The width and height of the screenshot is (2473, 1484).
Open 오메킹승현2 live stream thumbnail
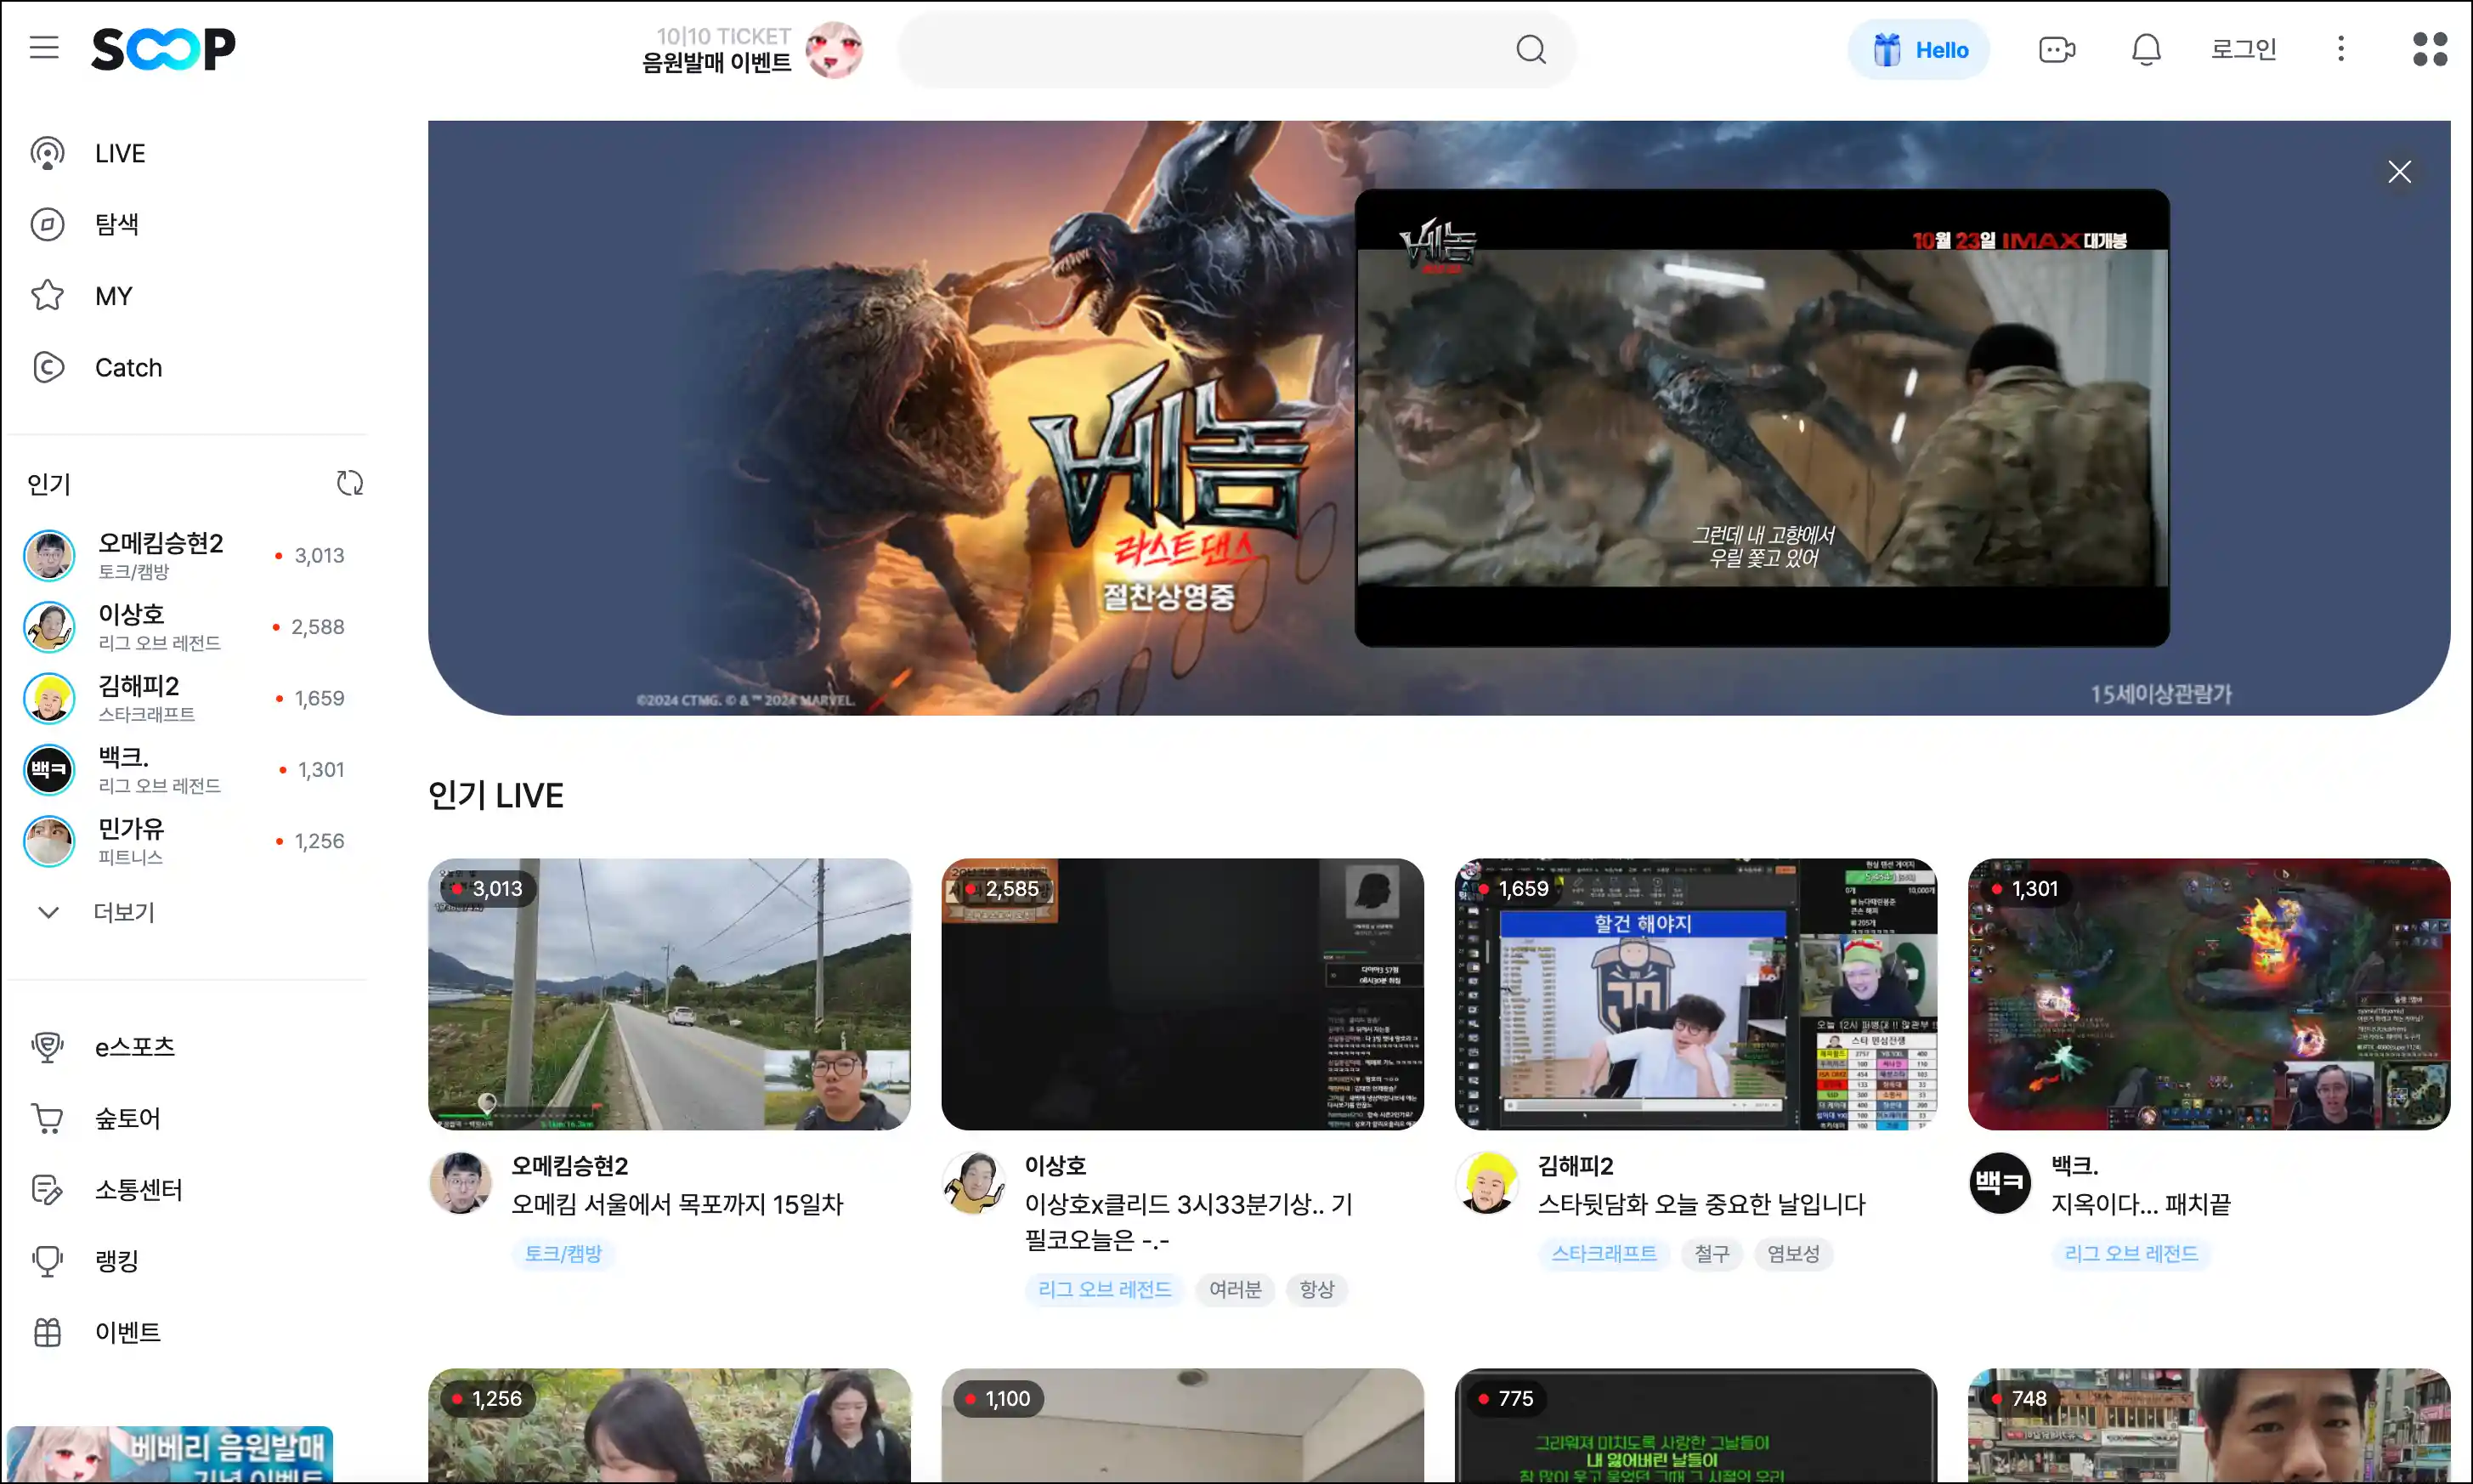[x=669, y=994]
